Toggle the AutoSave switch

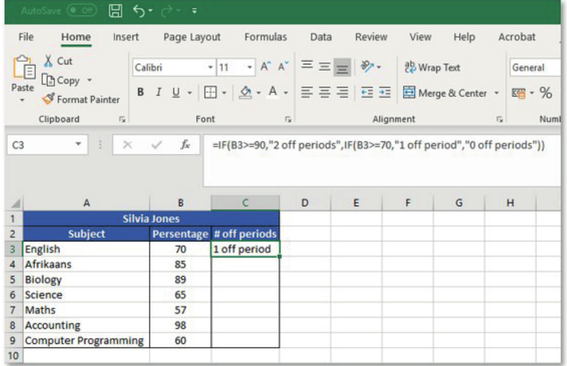(x=82, y=10)
